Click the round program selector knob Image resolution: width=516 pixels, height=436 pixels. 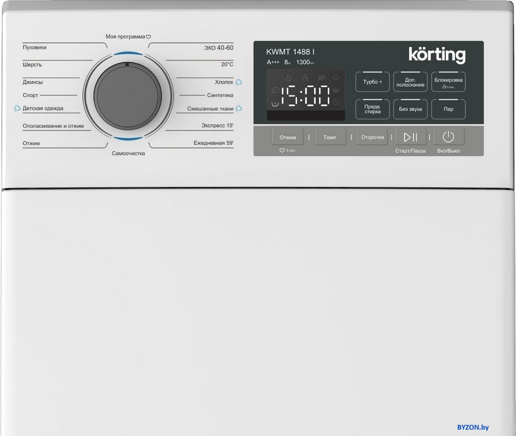[128, 95]
